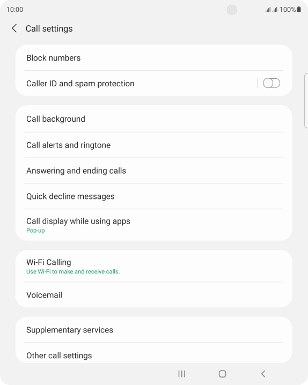Image resolution: width=308 pixels, height=385 pixels.
Task: Open Quick decline messages
Action: coord(154,196)
